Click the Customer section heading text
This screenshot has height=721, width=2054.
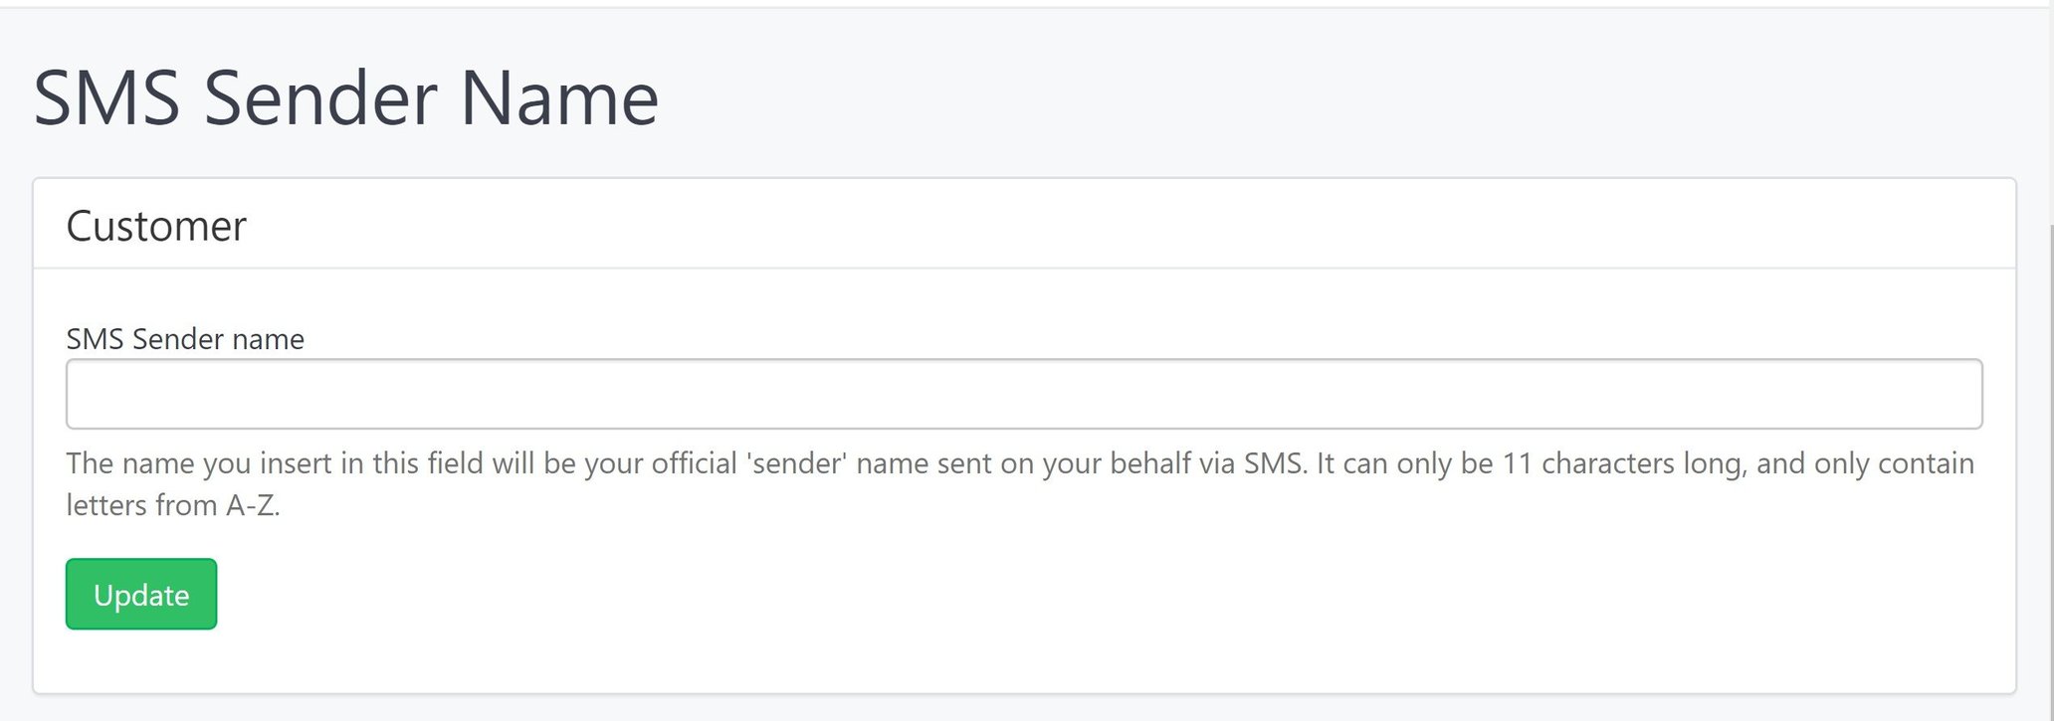(x=156, y=226)
